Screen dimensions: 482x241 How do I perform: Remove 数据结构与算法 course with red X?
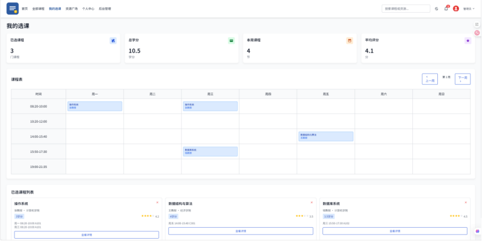311,203
